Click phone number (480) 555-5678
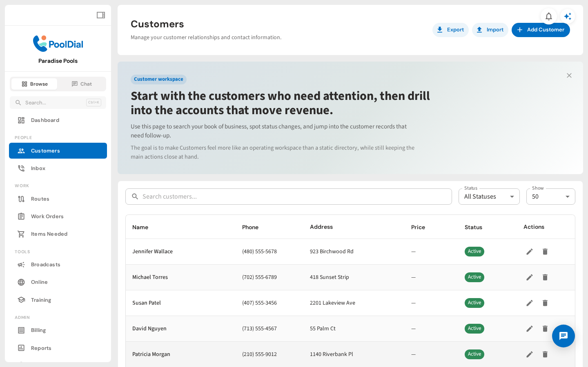Image resolution: width=588 pixels, height=367 pixels. click(259, 252)
